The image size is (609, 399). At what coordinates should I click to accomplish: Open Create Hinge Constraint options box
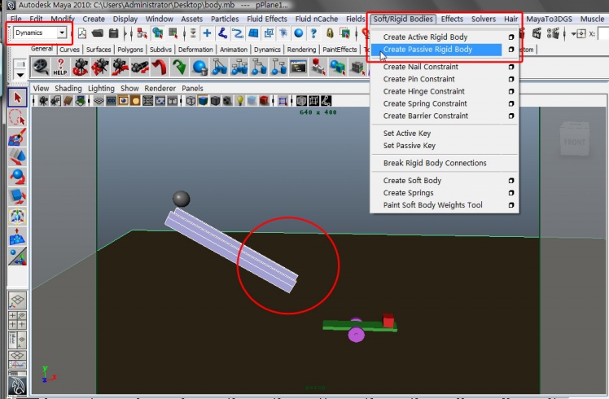pos(511,91)
